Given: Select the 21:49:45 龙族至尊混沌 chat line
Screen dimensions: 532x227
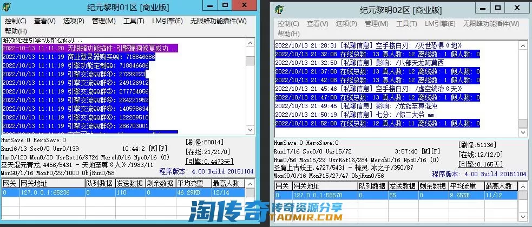Looking at the screenshot, I should (x=356, y=106).
